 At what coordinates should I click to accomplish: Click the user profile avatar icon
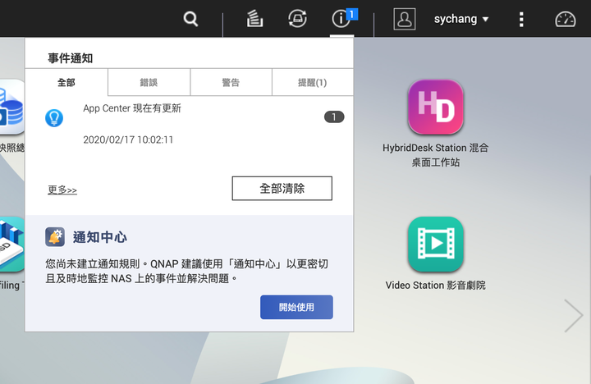[405, 19]
